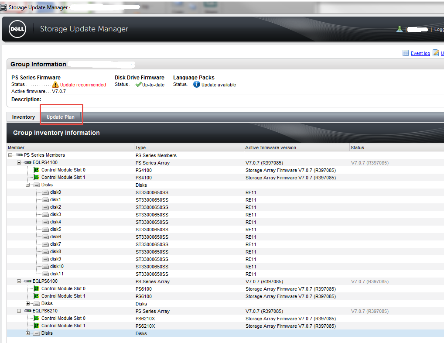Click PS6210X type cell for Slot 0
This screenshot has width=444, height=343.
click(x=145, y=319)
